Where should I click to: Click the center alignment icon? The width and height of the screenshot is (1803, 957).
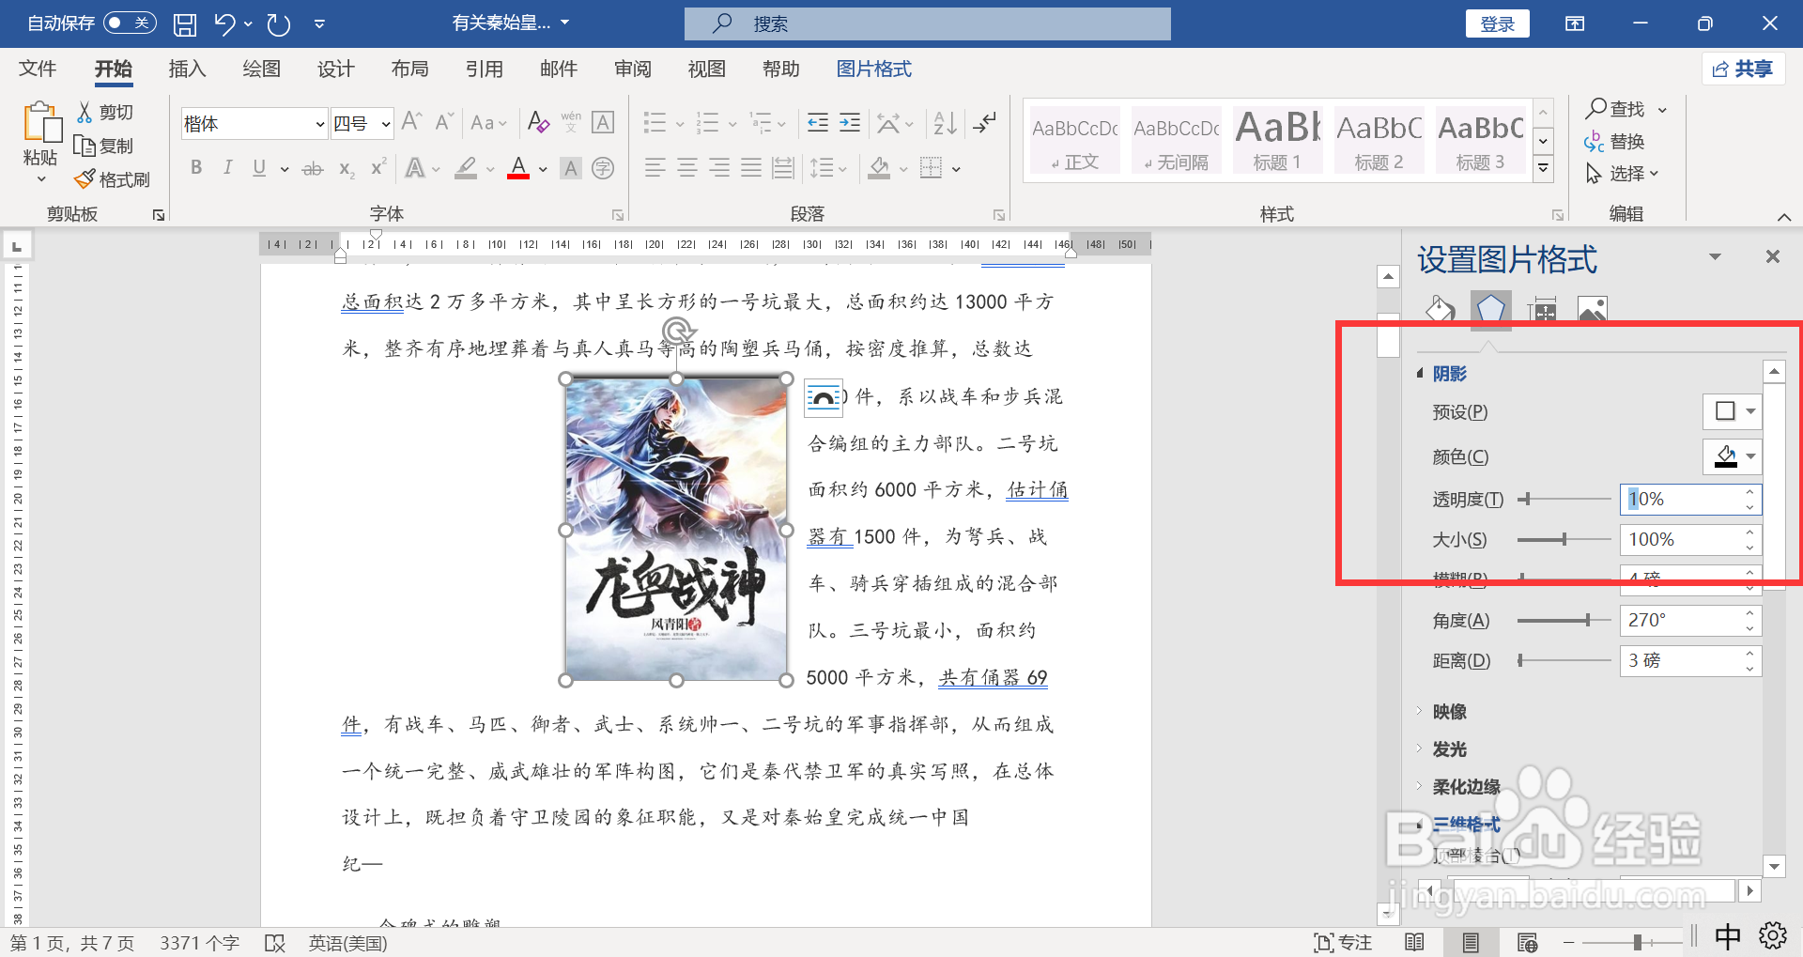coord(686,168)
